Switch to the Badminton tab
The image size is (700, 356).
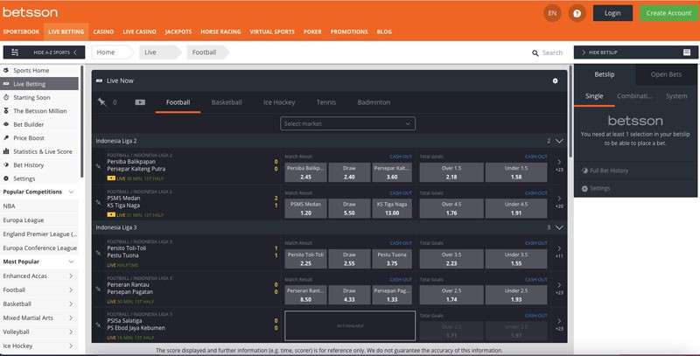coord(374,102)
